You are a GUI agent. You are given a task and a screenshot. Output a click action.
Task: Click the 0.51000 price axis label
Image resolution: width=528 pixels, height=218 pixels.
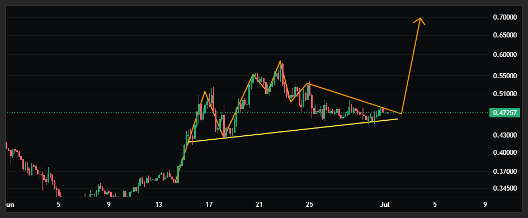(505, 94)
